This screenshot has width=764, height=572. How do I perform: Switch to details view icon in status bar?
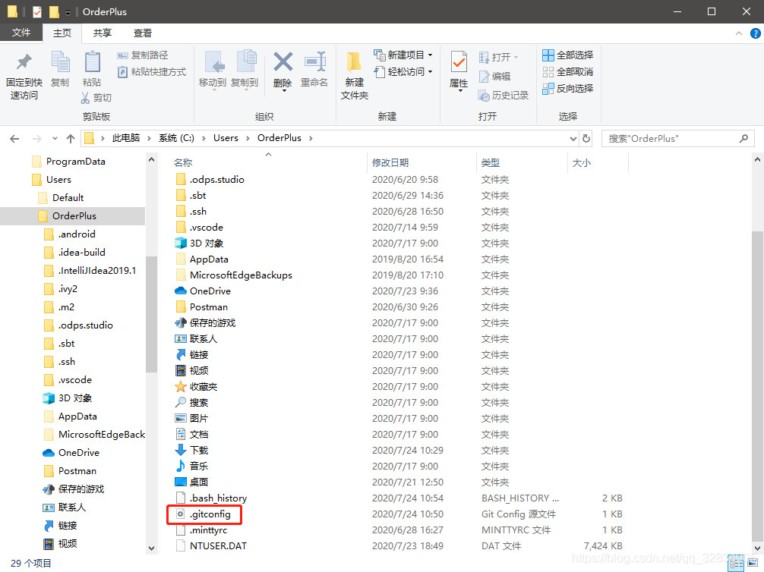pyautogui.click(x=736, y=564)
